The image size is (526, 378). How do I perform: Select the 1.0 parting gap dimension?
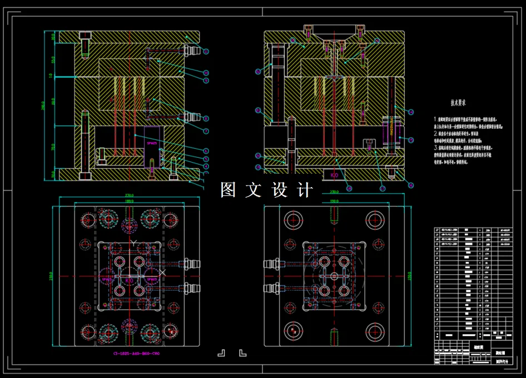pyautogui.click(x=51, y=75)
